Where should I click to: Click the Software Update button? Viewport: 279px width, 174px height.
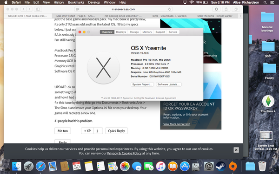point(169,84)
